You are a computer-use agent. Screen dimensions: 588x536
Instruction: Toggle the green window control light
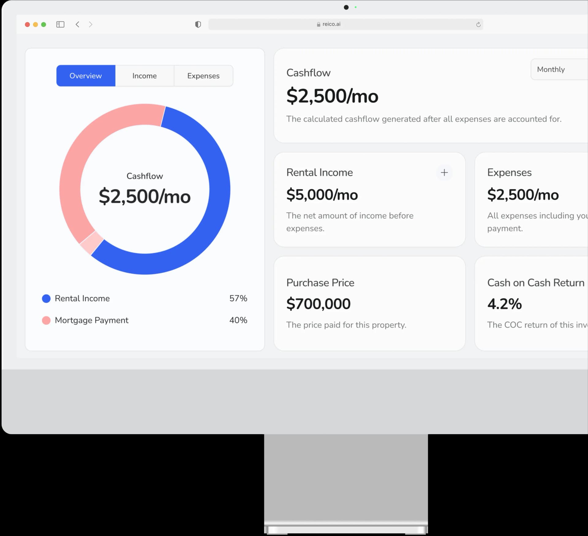pyautogui.click(x=43, y=24)
